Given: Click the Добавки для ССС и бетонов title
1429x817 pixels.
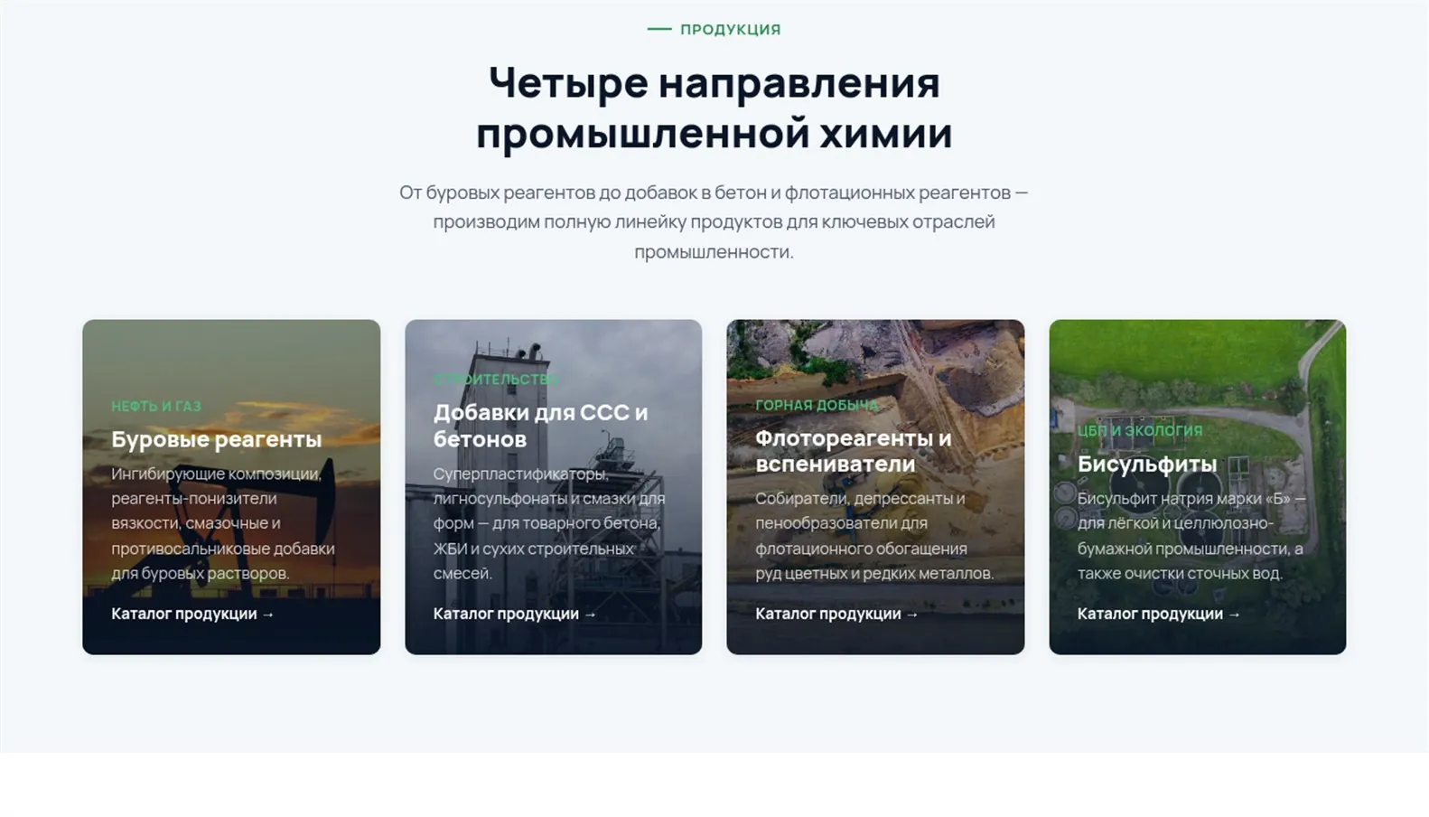Looking at the screenshot, I should pos(540,426).
